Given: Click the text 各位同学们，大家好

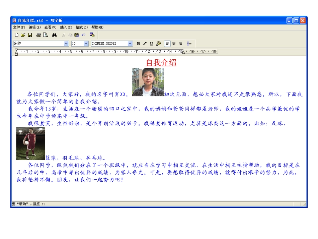Looking at the screenshot, I should (53, 94).
